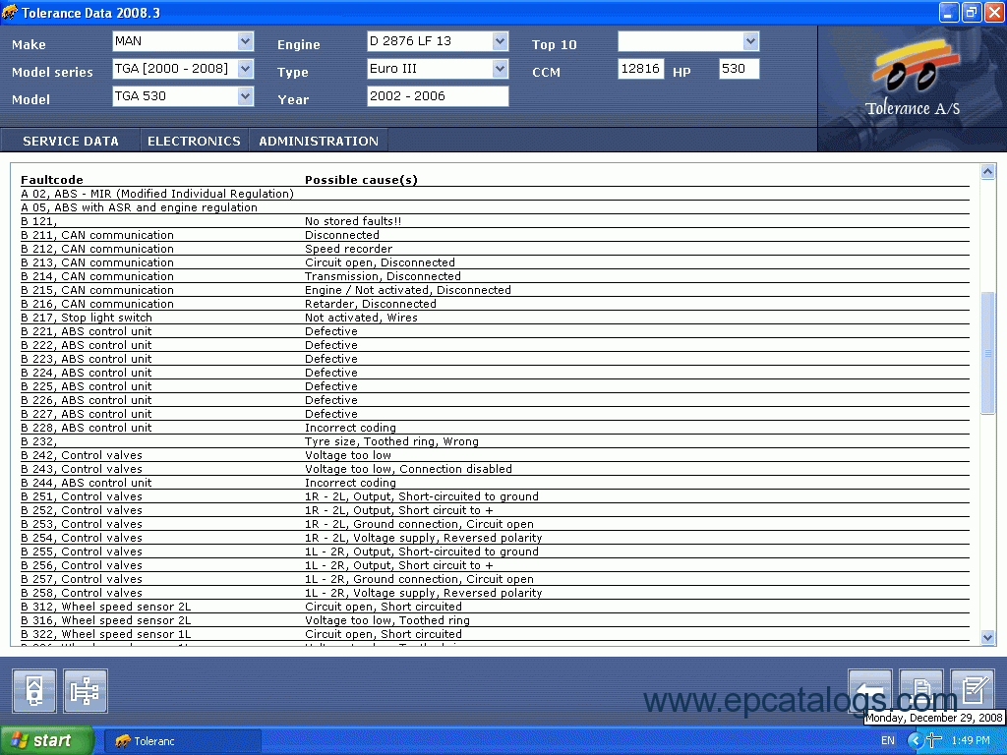Screen dimensions: 1007x755
Task: Go back with the left arrow button
Action: click(x=870, y=691)
